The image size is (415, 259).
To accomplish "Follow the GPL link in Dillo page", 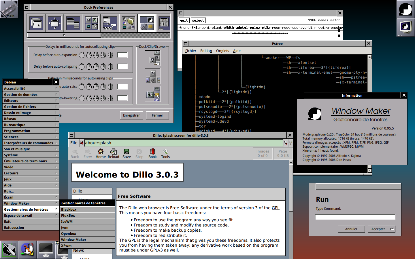I will 276,208.
